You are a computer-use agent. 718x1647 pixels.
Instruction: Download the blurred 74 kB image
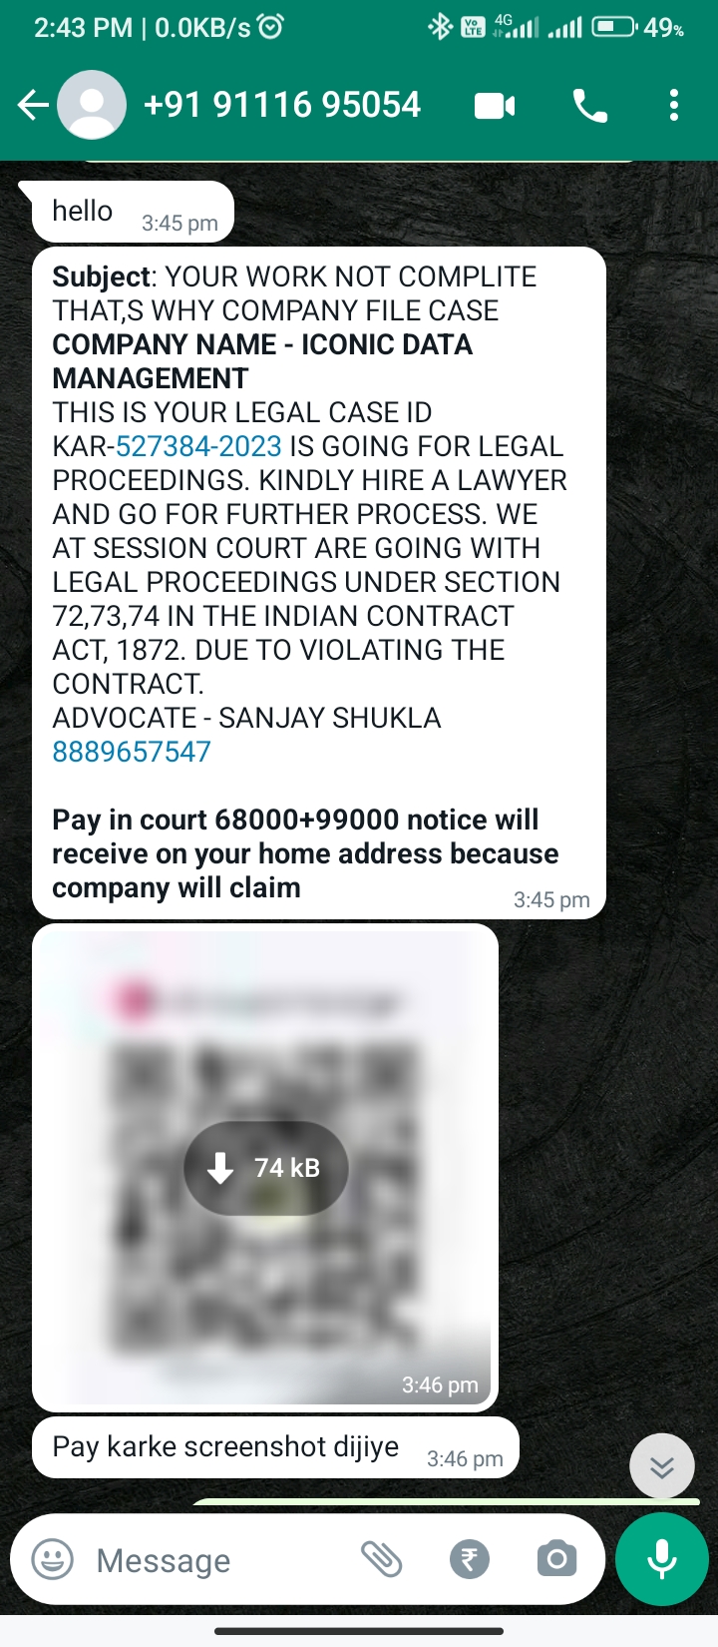point(266,1168)
